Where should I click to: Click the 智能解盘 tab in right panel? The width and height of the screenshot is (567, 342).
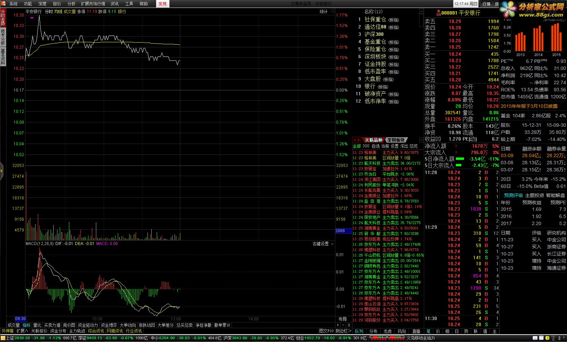pyautogui.click(x=555, y=195)
